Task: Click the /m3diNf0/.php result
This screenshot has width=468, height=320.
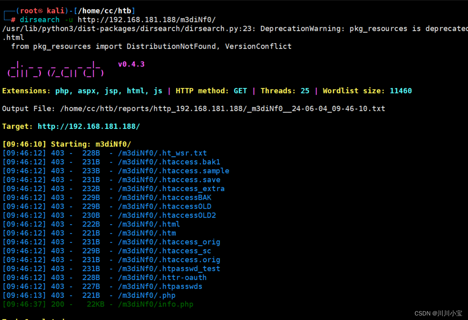Action: point(147,295)
